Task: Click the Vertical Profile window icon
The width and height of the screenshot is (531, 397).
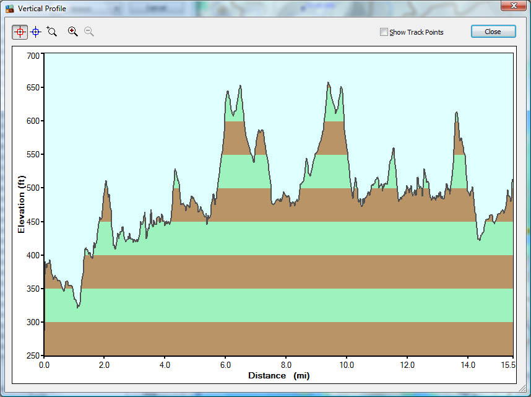Action: pyautogui.click(x=10, y=9)
